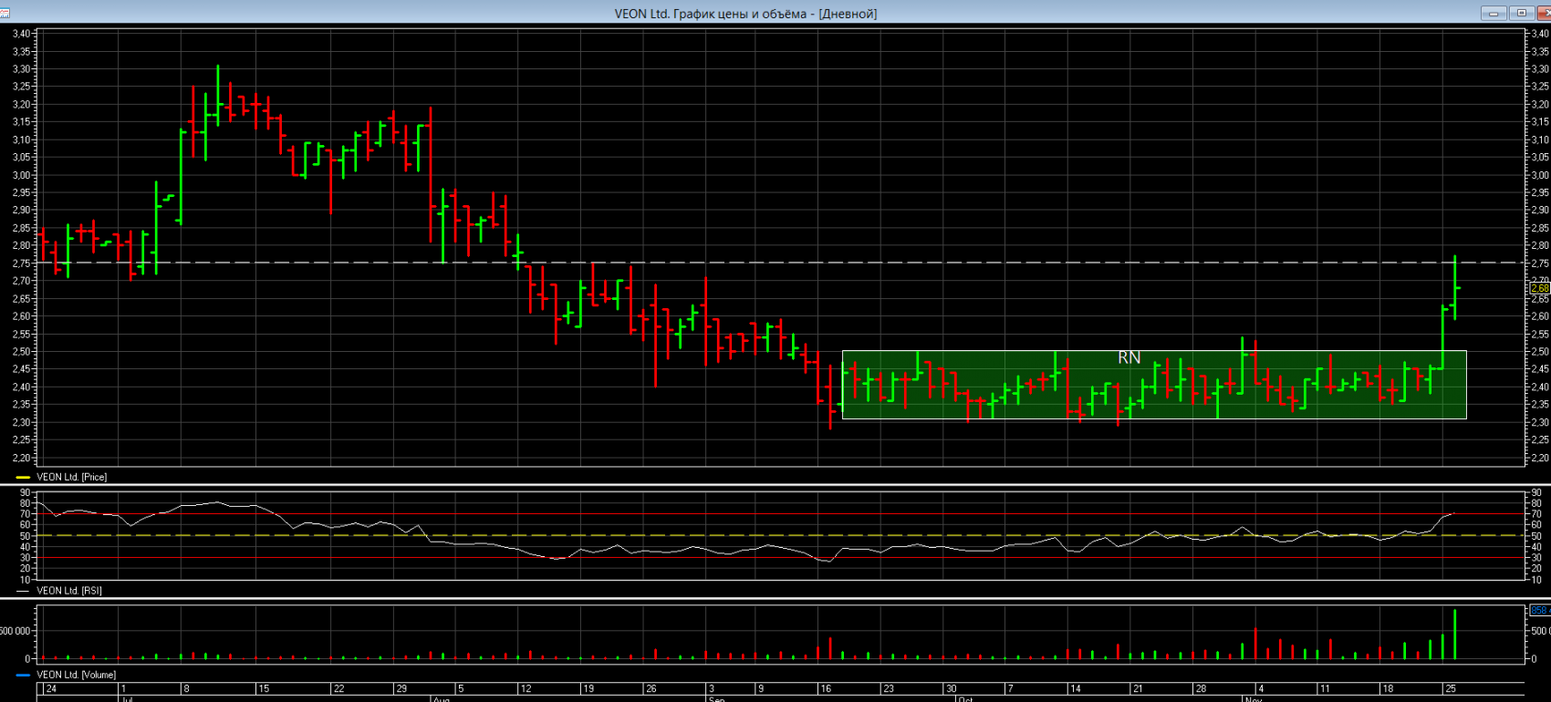Click the date label '19' on the time axis
1551x702 pixels.
(x=588, y=688)
